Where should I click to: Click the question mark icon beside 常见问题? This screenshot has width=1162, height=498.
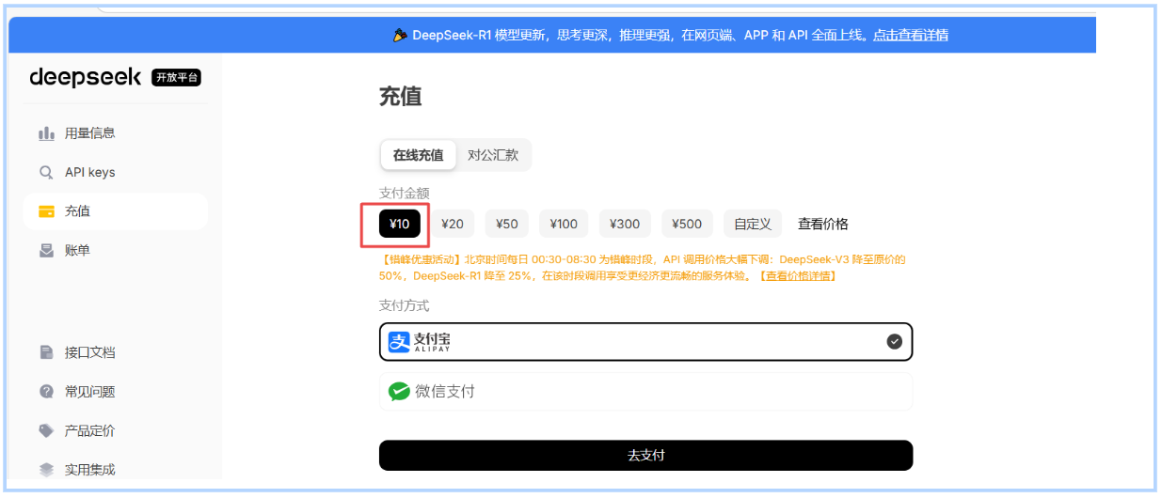click(x=46, y=392)
